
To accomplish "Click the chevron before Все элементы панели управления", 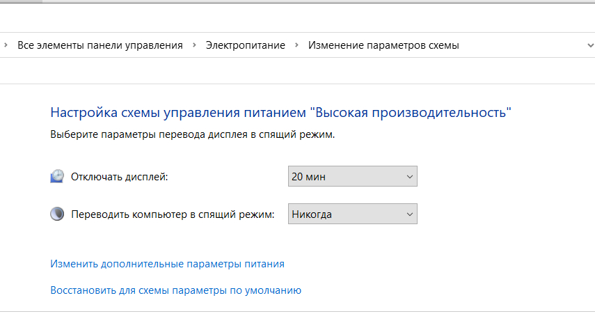I will (6, 45).
